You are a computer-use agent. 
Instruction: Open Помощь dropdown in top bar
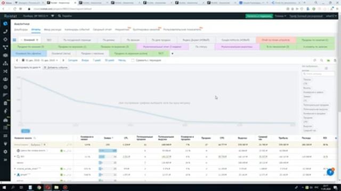tap(280, 16)
